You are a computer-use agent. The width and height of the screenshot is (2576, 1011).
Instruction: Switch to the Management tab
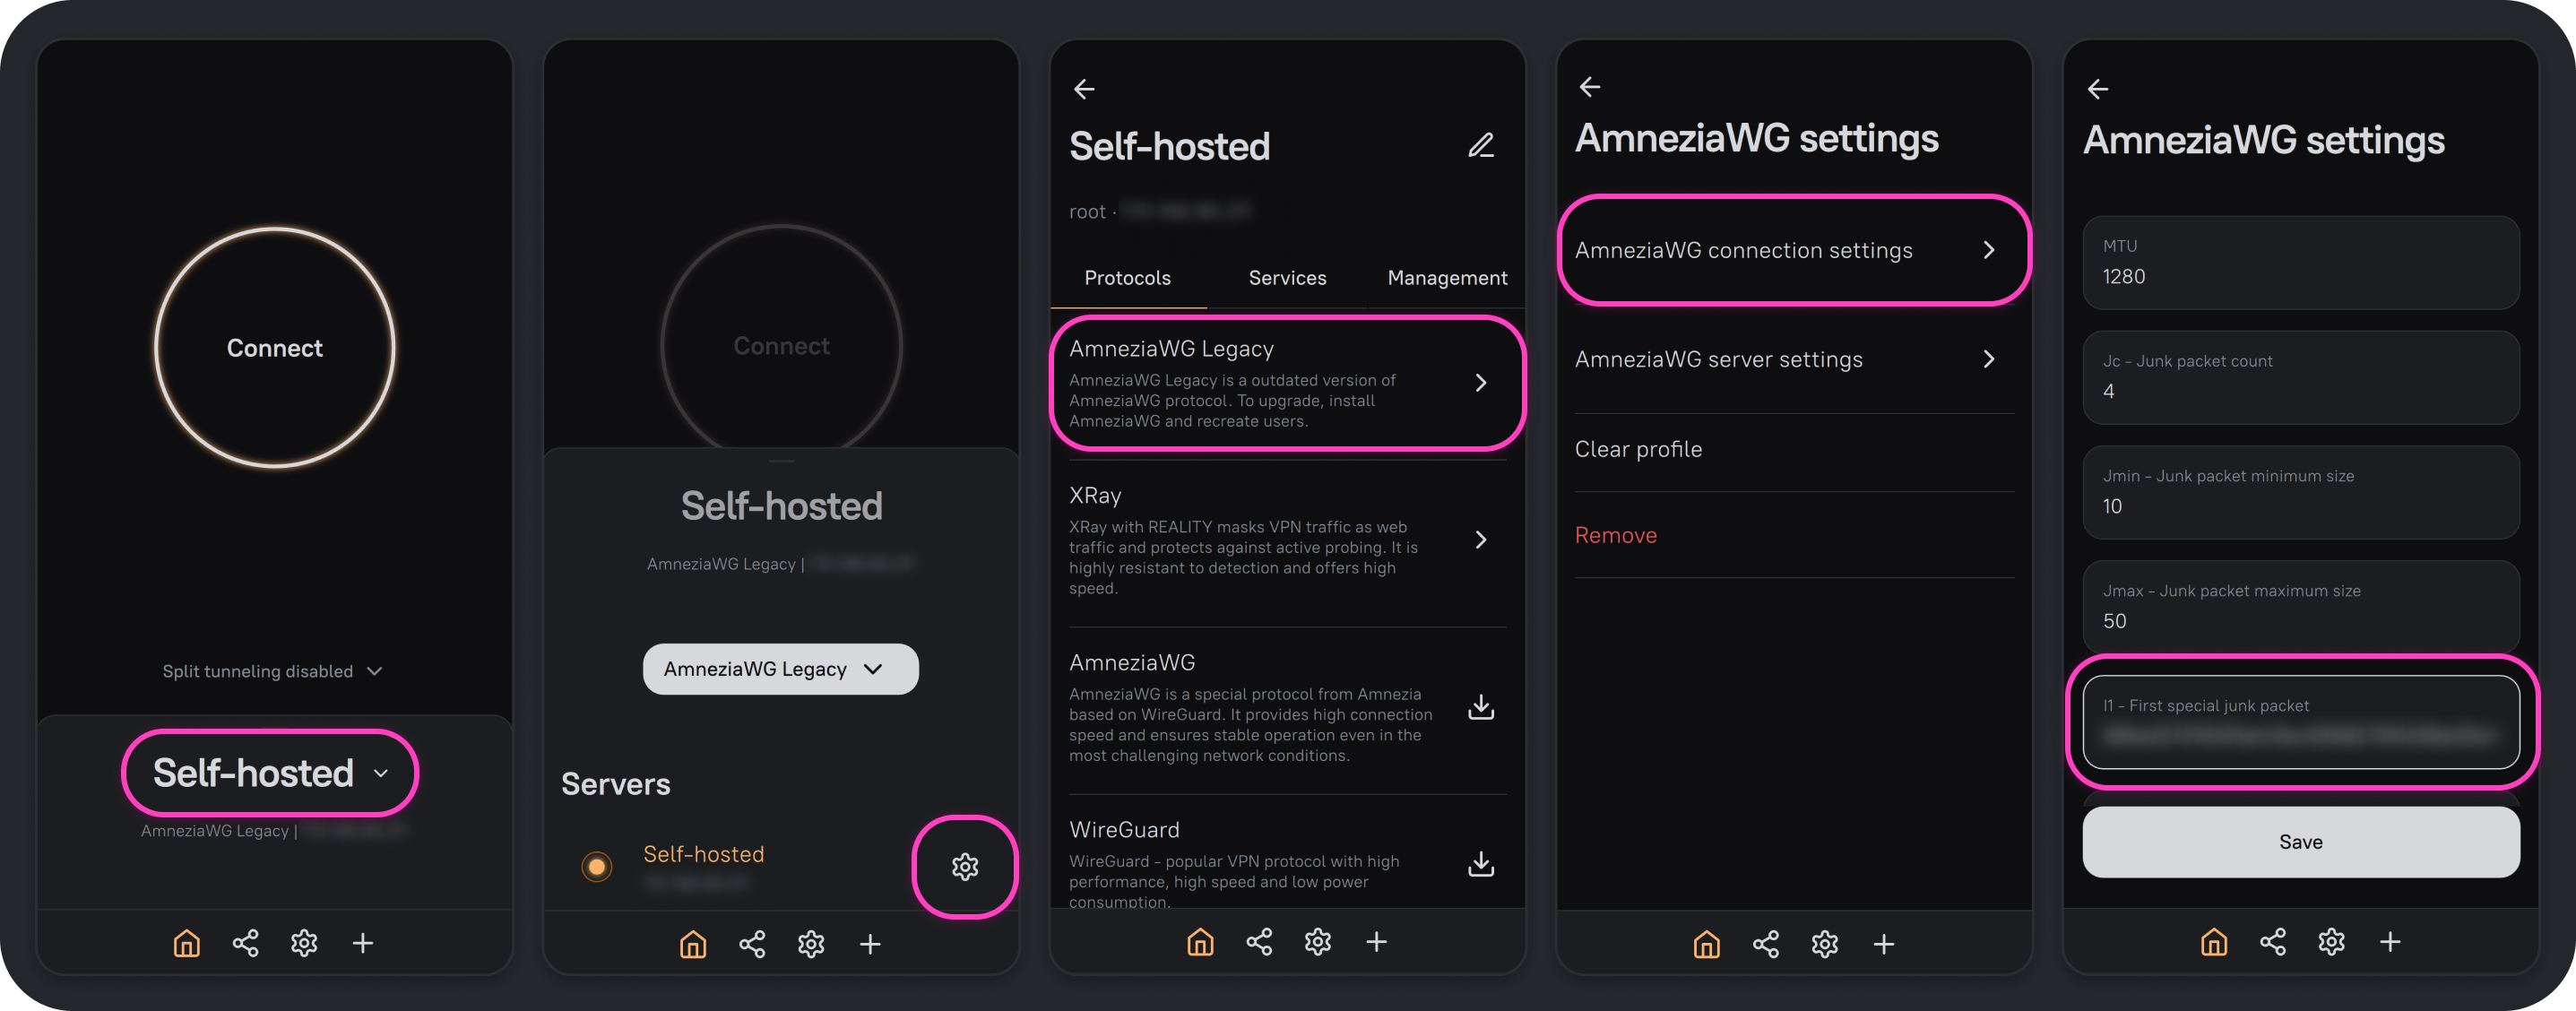click(1446, 278)
